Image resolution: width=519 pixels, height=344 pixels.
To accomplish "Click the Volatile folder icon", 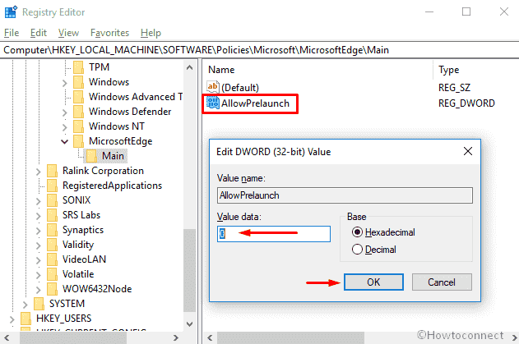I will pyautogui.click(x=52, y=274).
